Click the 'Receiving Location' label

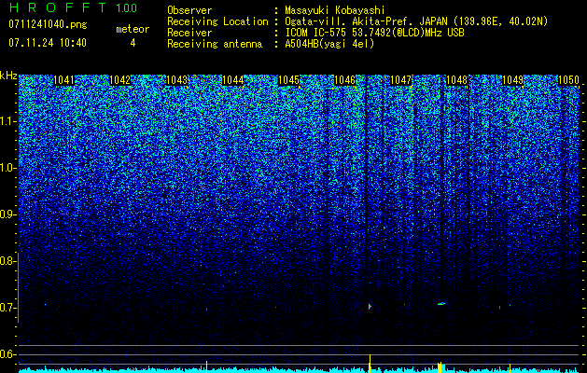coord(217,21)
